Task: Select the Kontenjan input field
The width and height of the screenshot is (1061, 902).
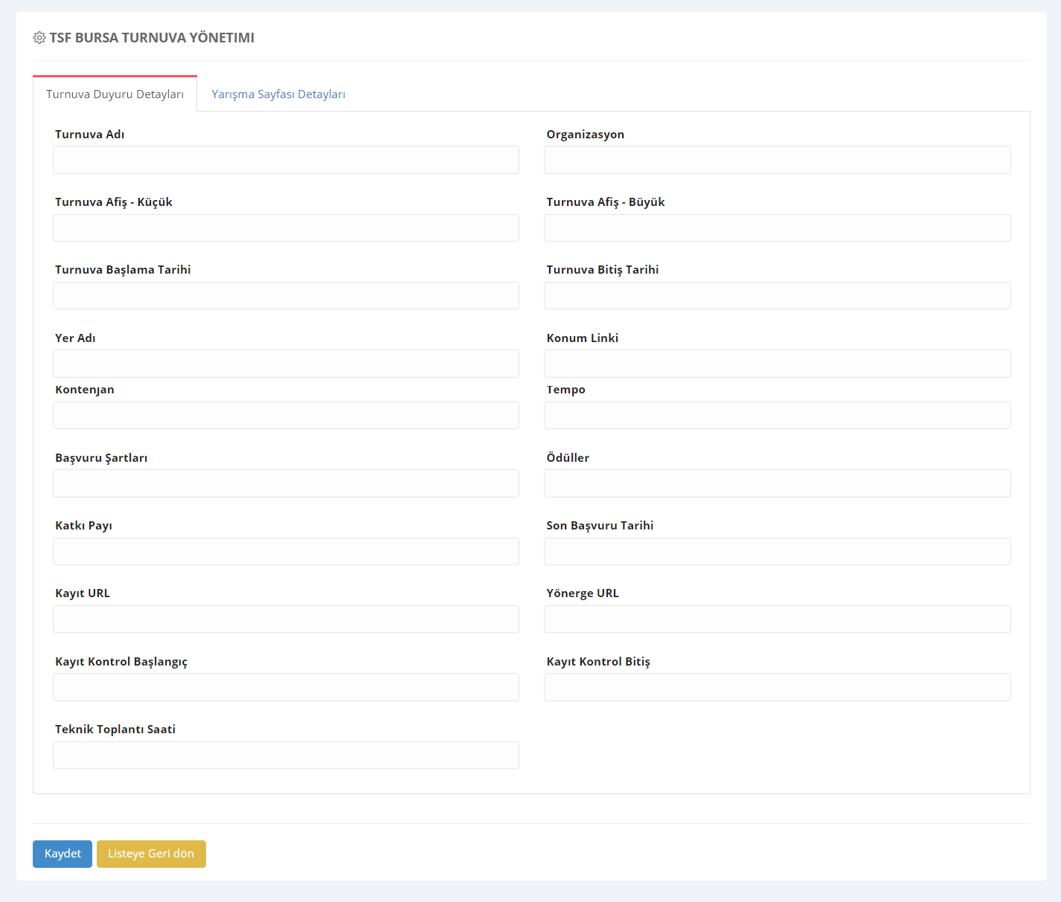Action: point(286,416)
